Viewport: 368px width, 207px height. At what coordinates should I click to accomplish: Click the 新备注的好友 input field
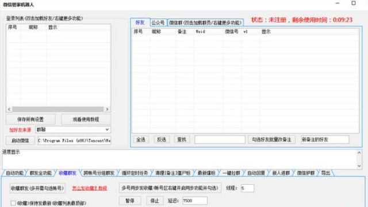point(325,140)
